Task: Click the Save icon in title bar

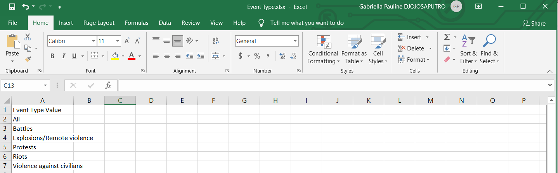Action: coord(12,7)
